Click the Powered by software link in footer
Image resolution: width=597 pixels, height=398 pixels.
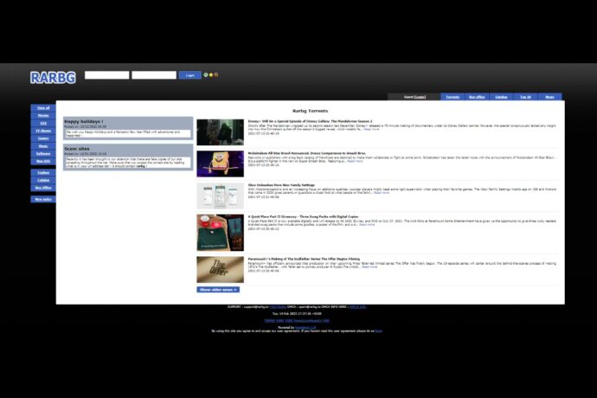(x=305, y=328)
